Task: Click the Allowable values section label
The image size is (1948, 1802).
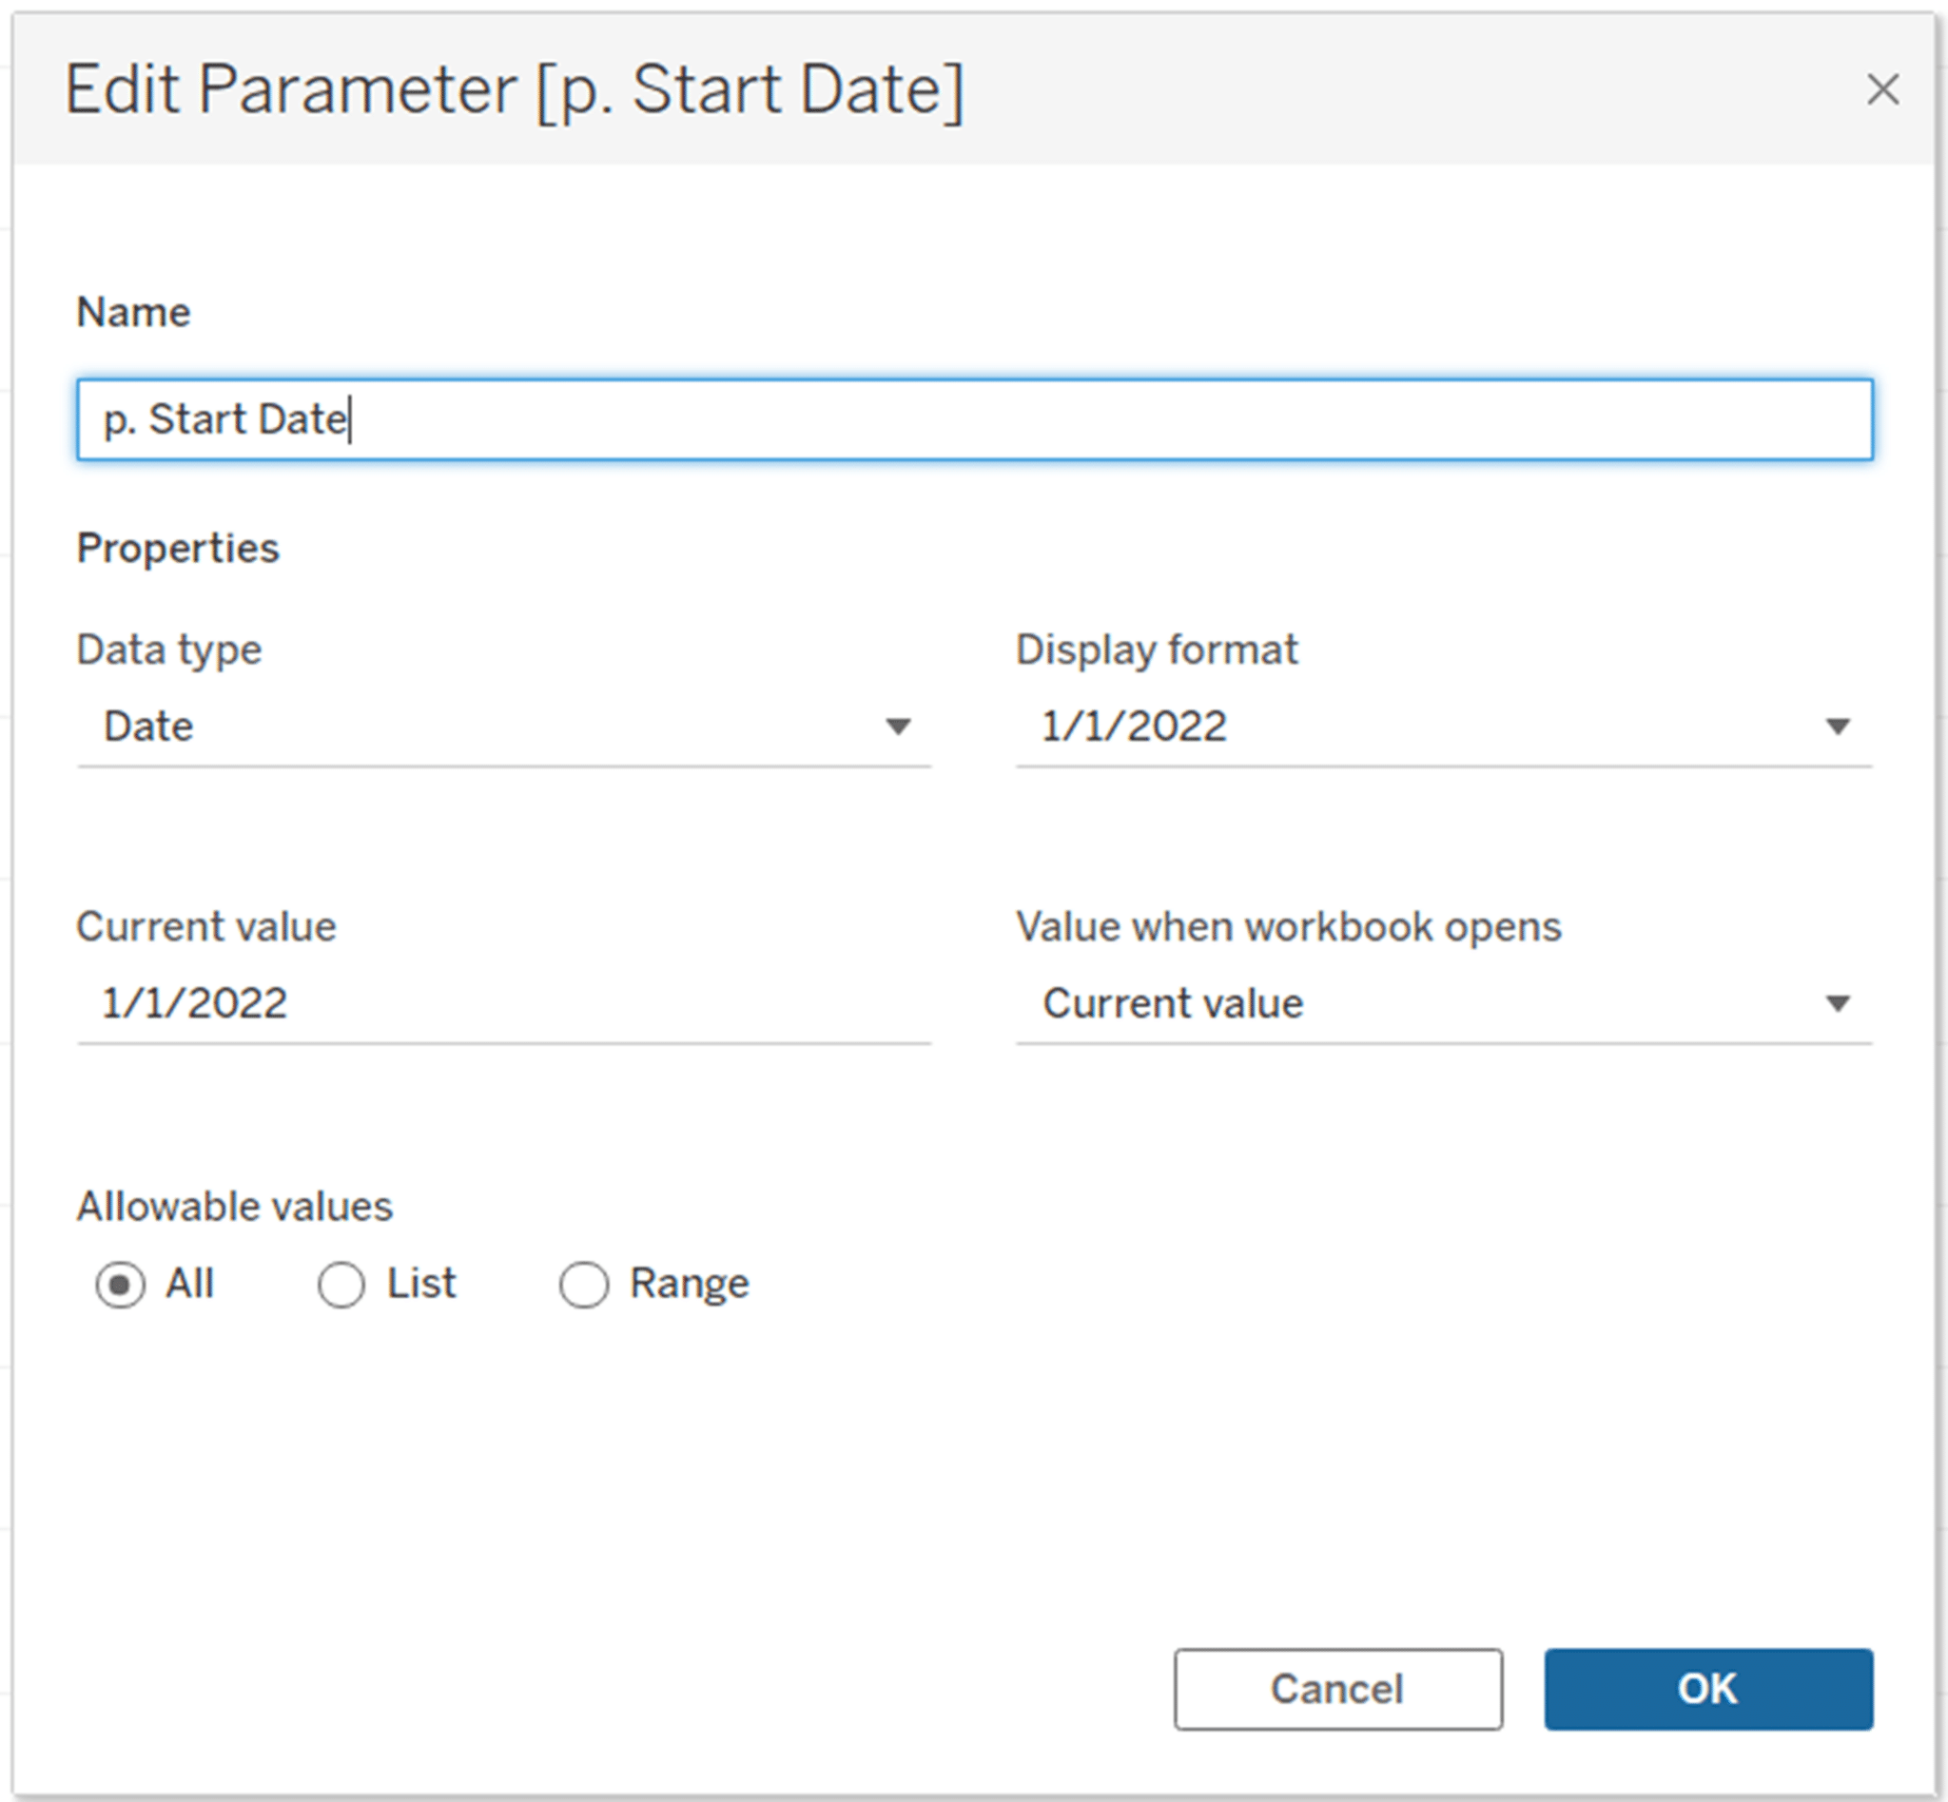Action: click(x=234, y=1205)
